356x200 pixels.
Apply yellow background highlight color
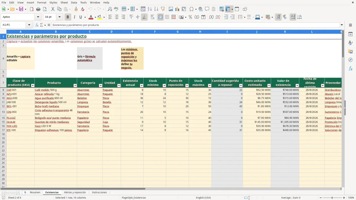pos(99,17)
